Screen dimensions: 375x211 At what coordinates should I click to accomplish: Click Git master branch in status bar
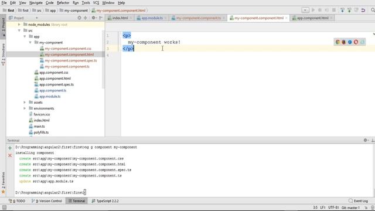click(350, 207)
